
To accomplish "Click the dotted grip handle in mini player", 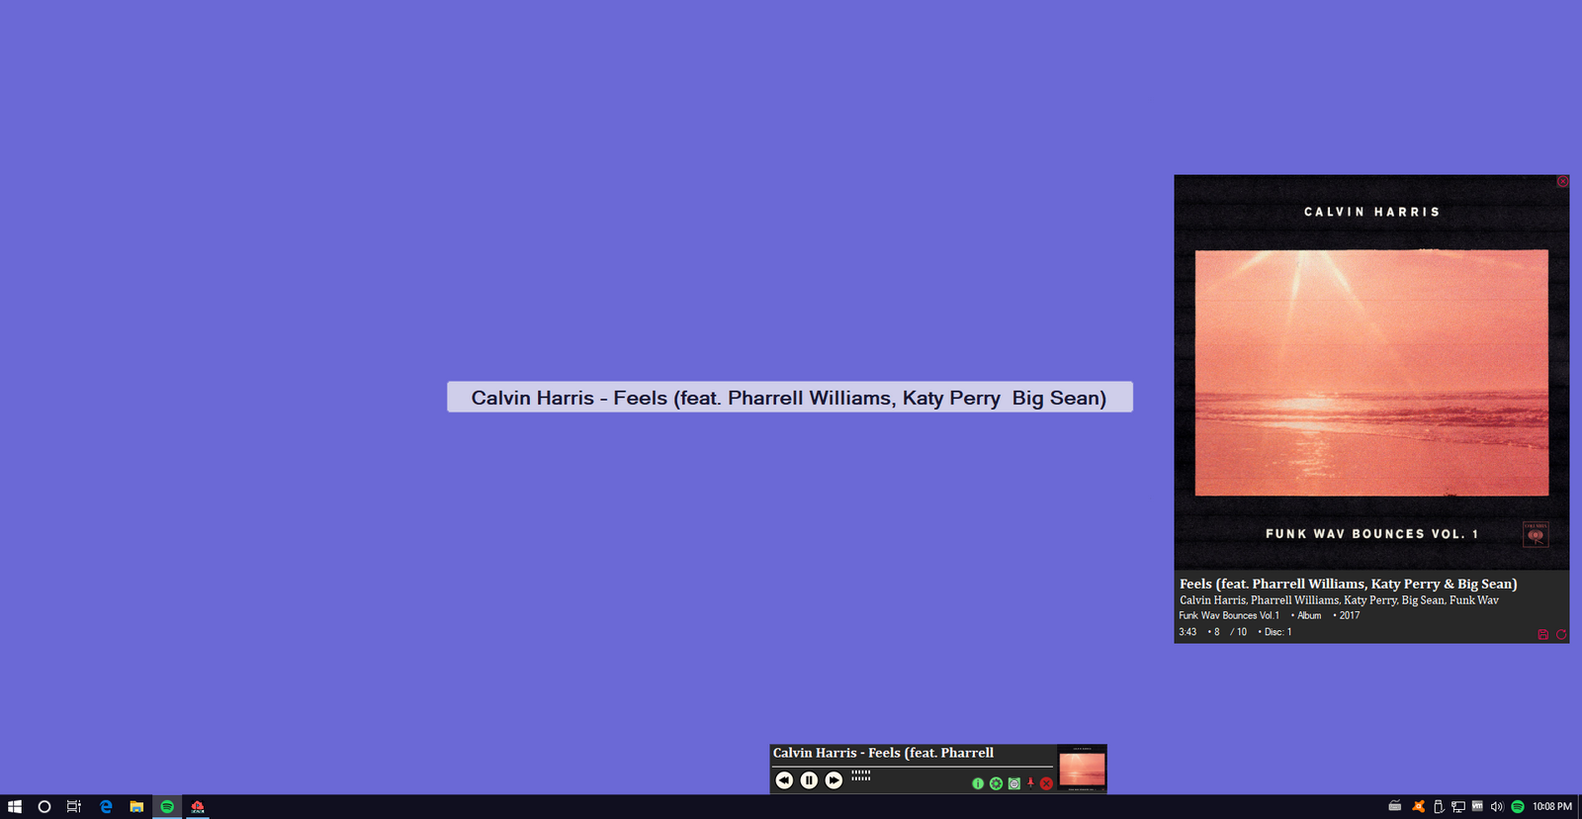I will point(861,775).
